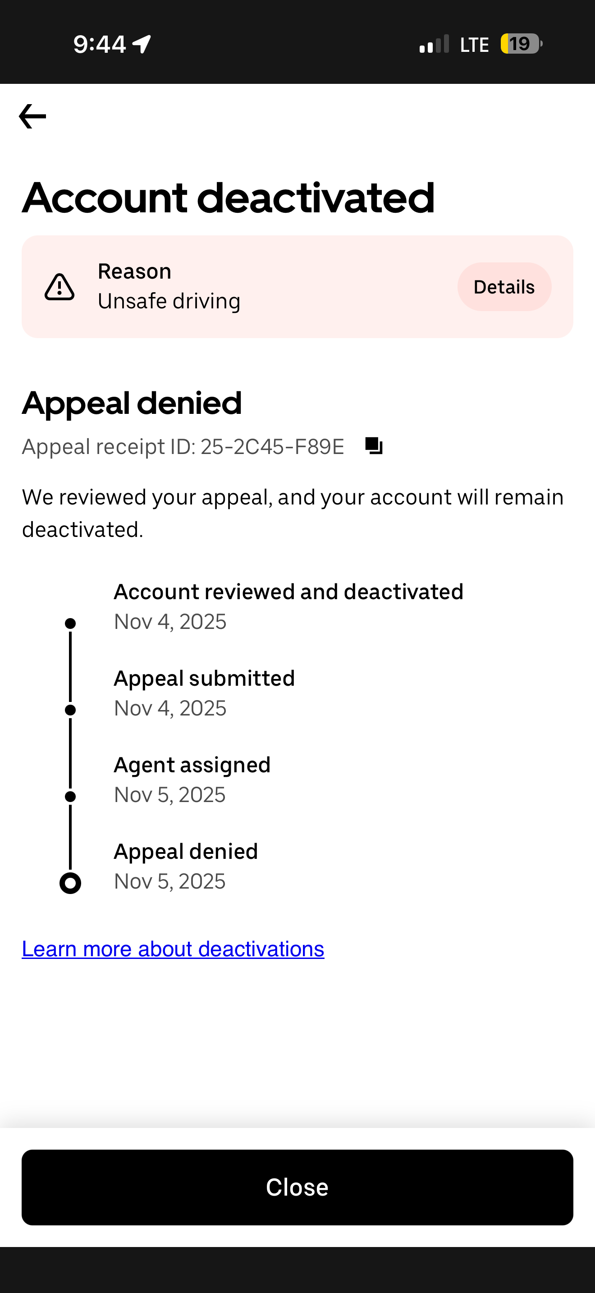Tap the Appeal submitted timeline label

pos(204,678)
